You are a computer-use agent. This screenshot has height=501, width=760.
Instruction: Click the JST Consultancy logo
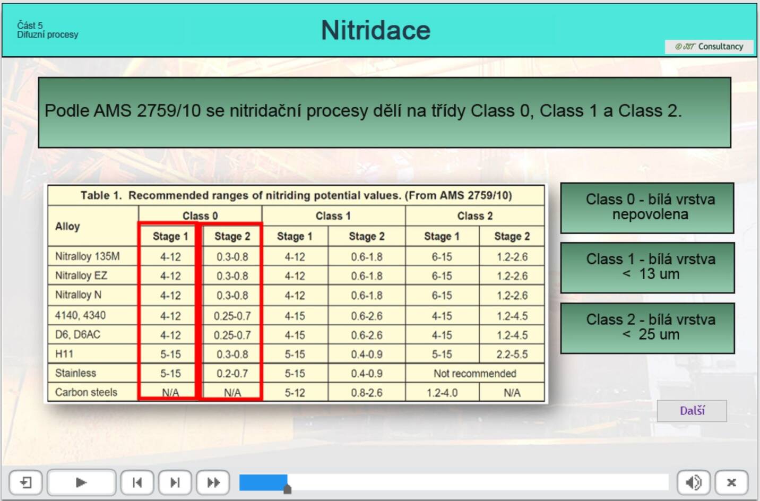709,47
